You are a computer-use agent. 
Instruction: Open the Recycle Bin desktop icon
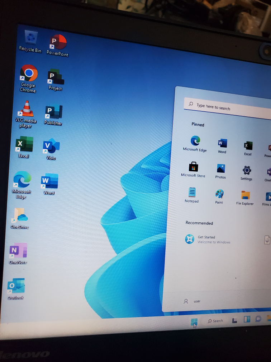pos(31,39)
